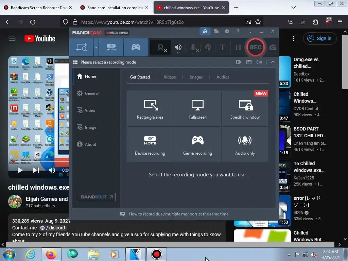Toggle the speaker sound icon in Bandicam toolbar
Screen dimensions: 348x261
pyautogui.click(x=178, y=47)
